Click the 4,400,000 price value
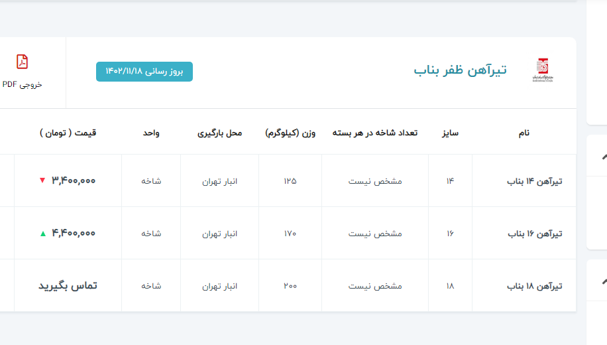This screenshot has height=345, width=607. tap(74, 234)
